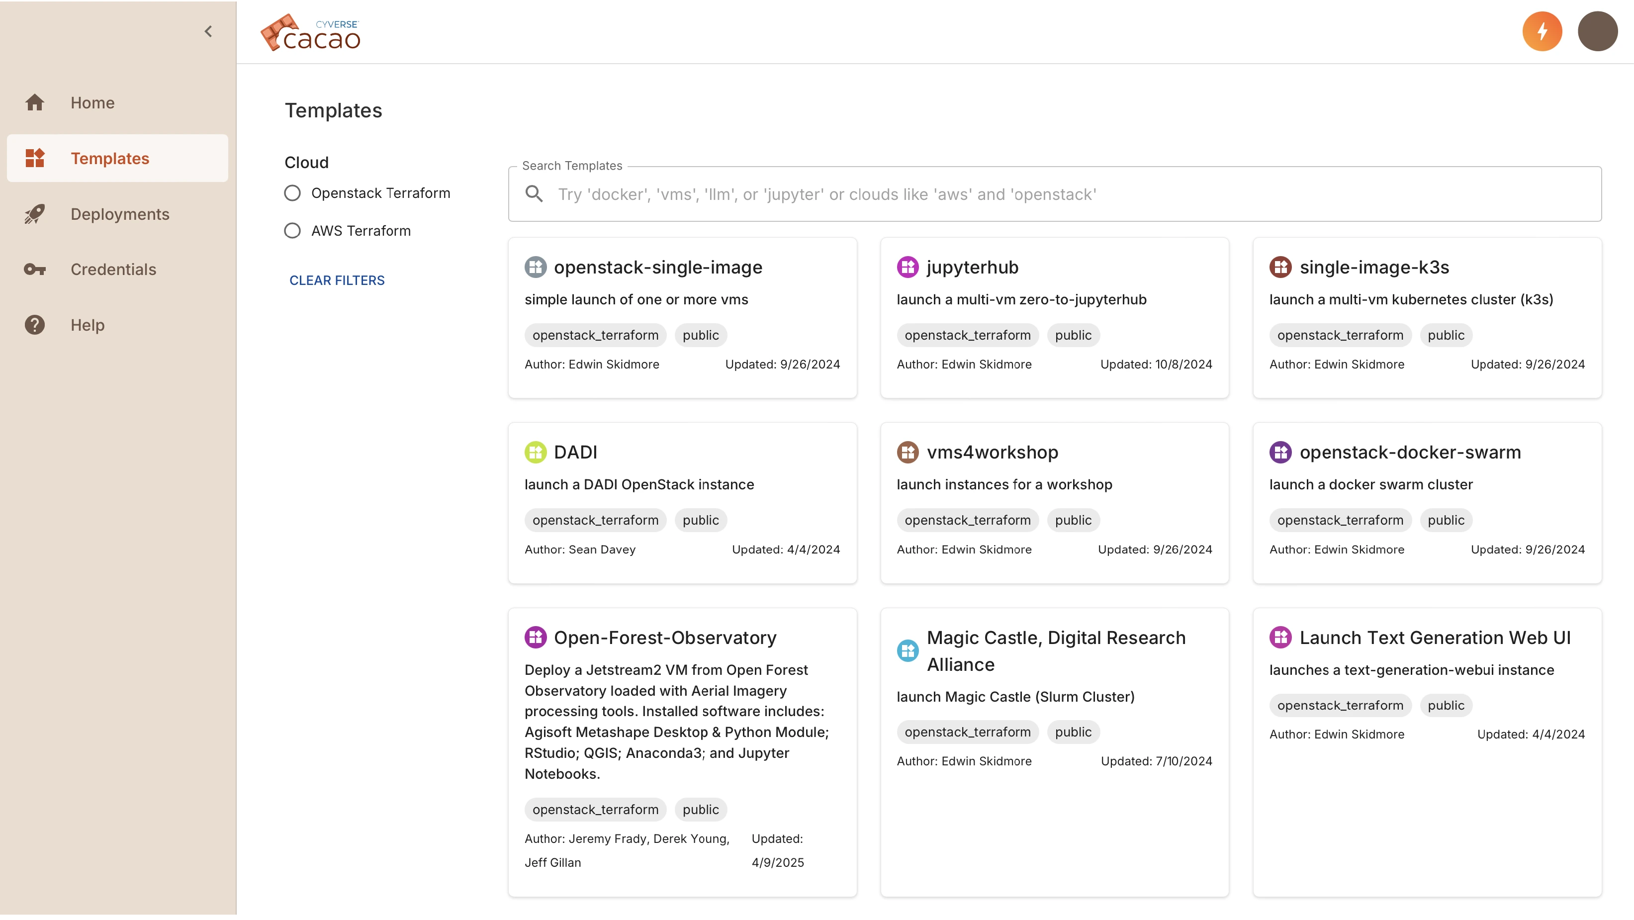Image resolution: width=1634 pixels, height=920 pixels.
Task: Open the vms4workshop template title
Action: coord(992,453)
